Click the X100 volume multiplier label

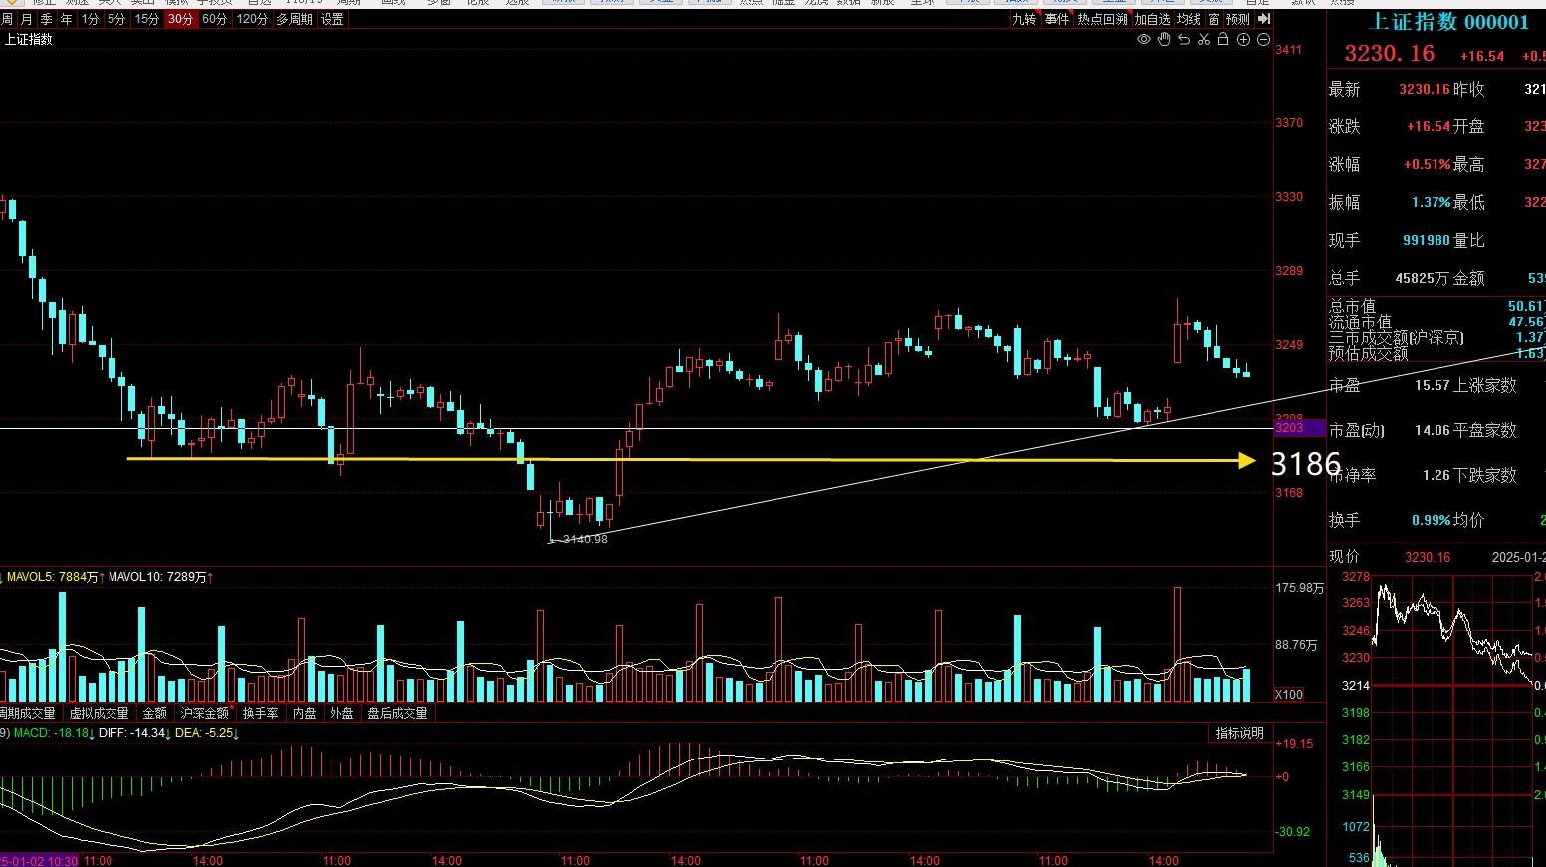pyautogui.click(x=1289, y=695)
